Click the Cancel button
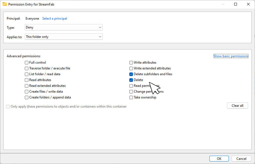The height and width of the screenshot is (164, 255). tap(241, 158)
